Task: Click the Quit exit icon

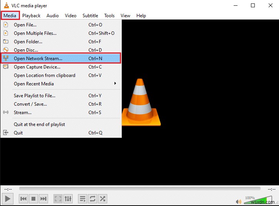Action: pyautogui.click(x=6, y=132)
